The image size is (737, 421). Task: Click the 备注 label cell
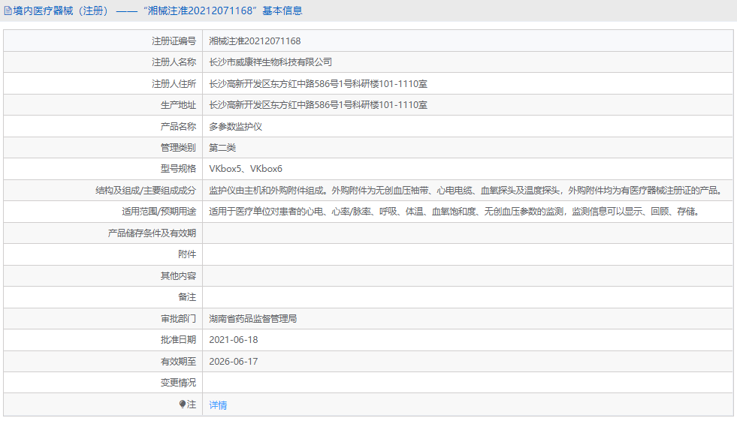pyautogui.click(x=103, y=296)
